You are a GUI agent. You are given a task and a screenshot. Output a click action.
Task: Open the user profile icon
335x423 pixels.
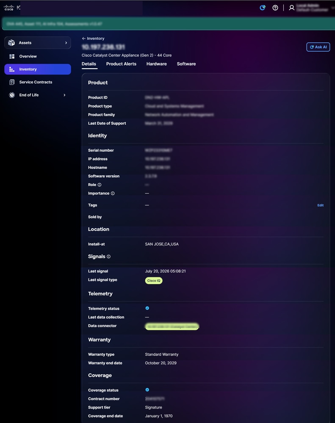click(291, 8)
